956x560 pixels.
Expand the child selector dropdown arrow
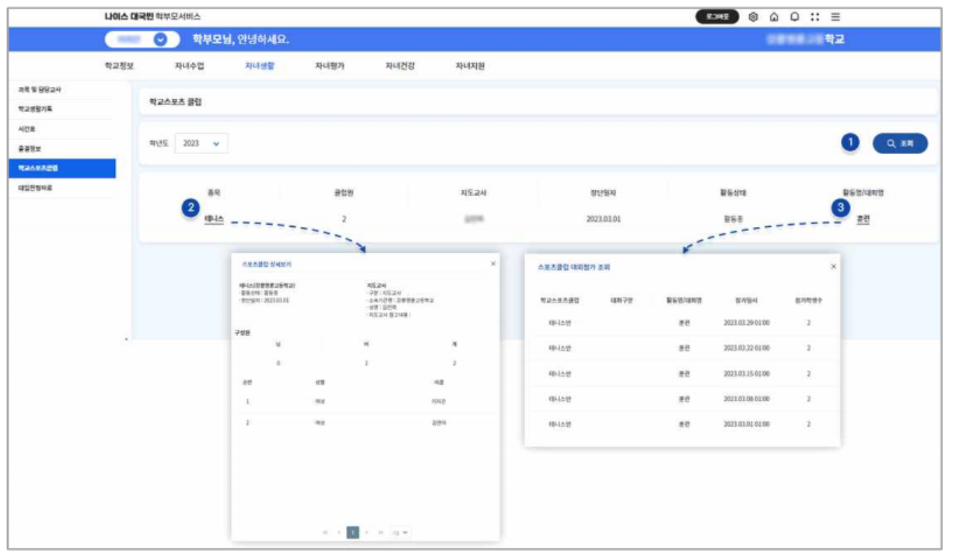click(161, 40)
